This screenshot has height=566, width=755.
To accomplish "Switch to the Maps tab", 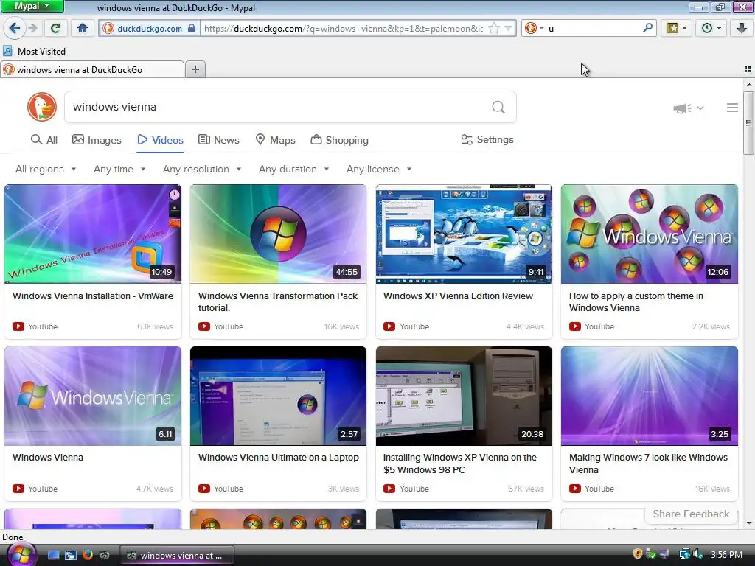I will pos(276,140).
